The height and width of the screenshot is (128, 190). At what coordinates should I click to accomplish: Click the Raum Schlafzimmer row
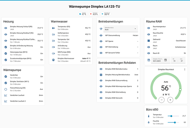tap(166, 47)
